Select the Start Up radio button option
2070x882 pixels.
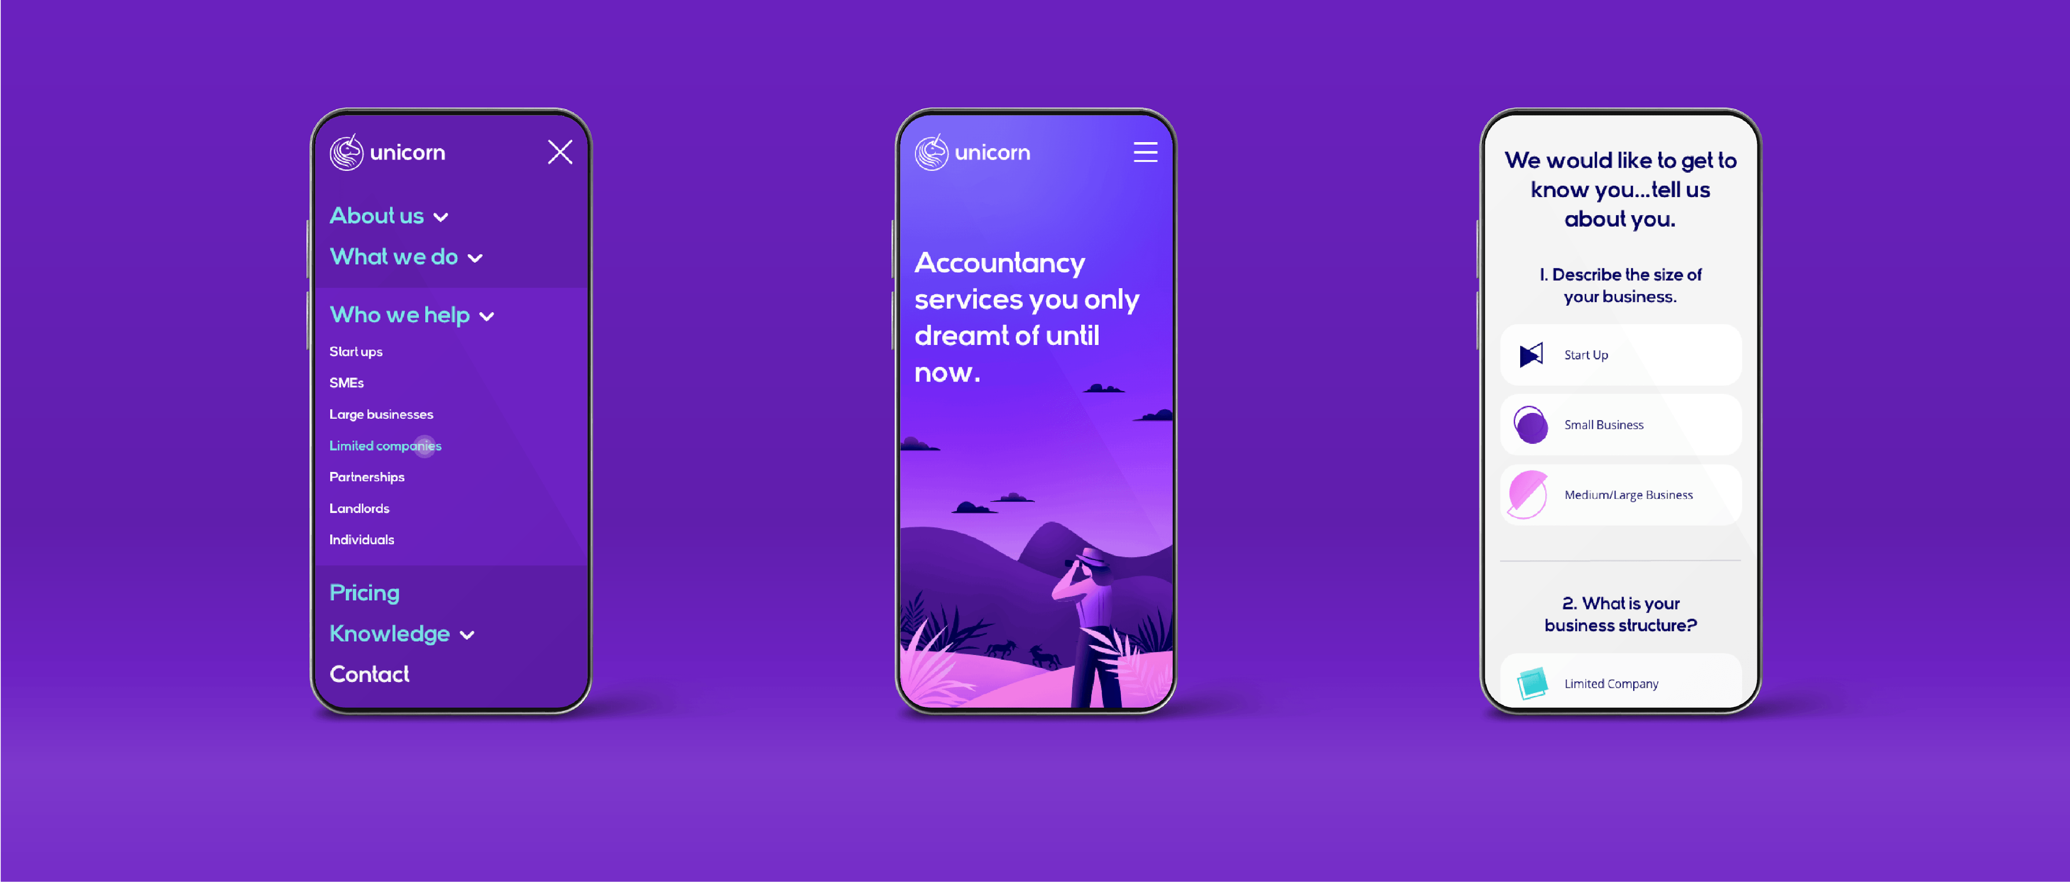coord(1627,354)
